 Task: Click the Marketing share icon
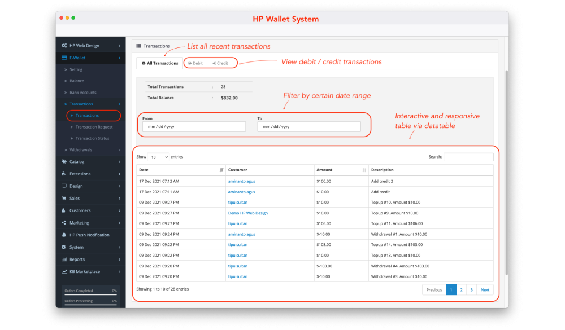point(64,223)
